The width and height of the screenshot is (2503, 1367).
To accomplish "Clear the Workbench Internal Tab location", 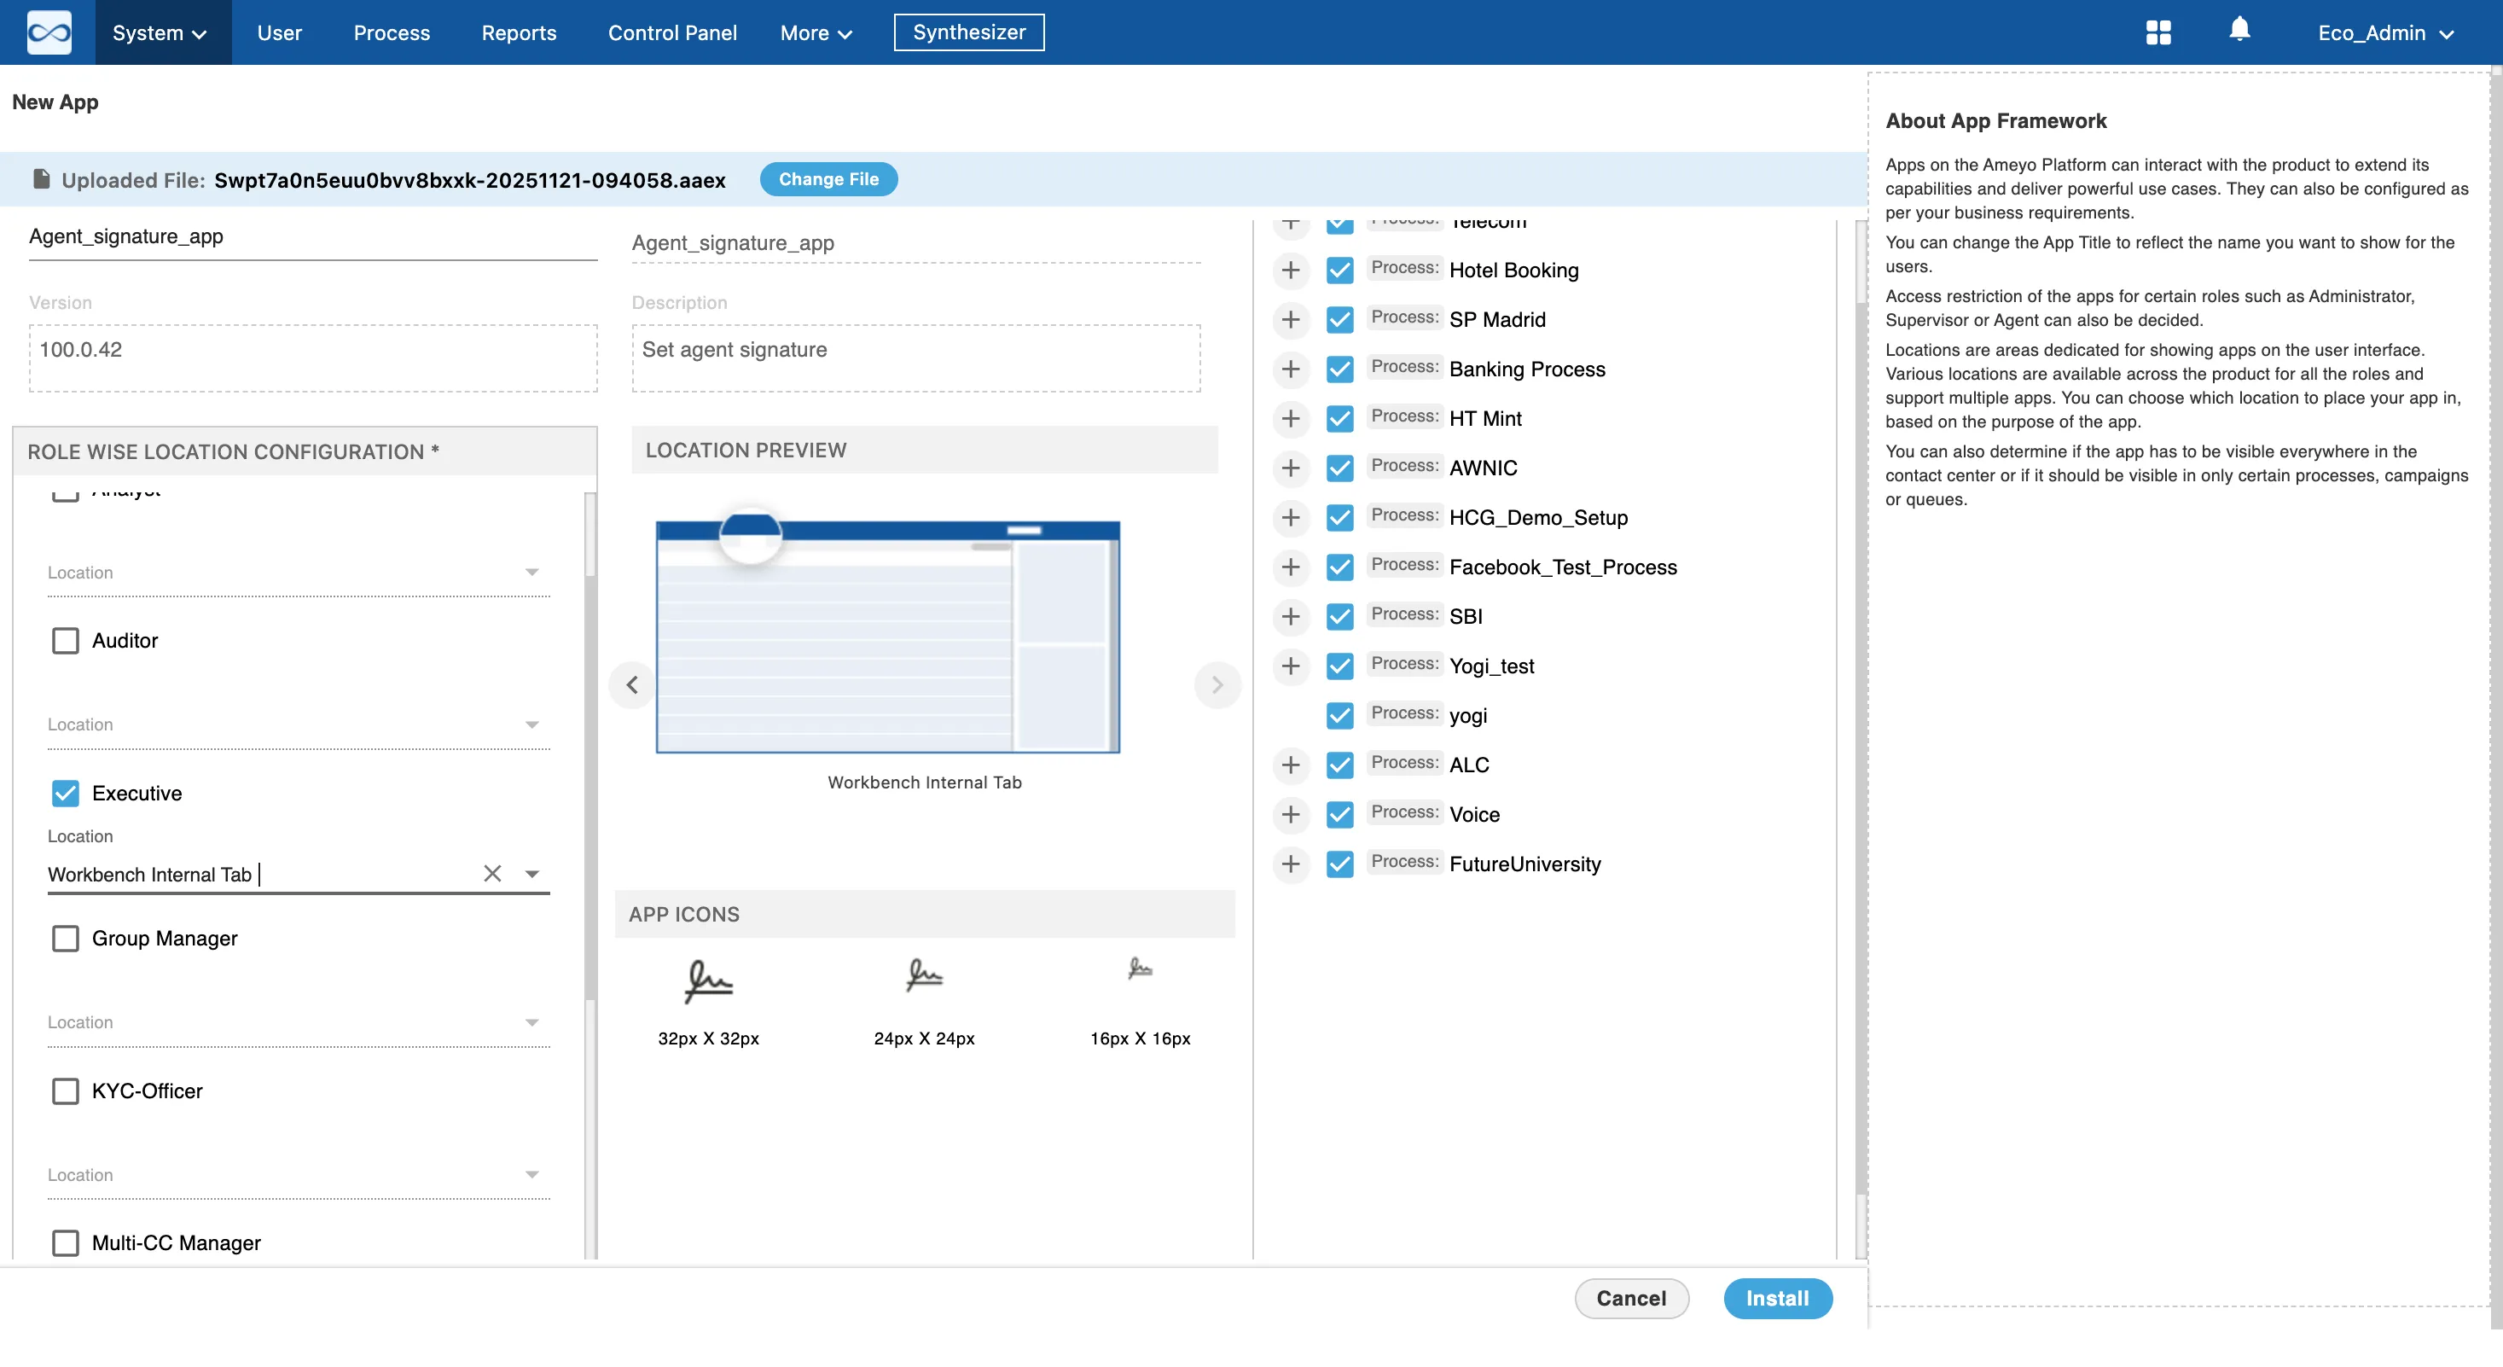I will coord(492,874).
